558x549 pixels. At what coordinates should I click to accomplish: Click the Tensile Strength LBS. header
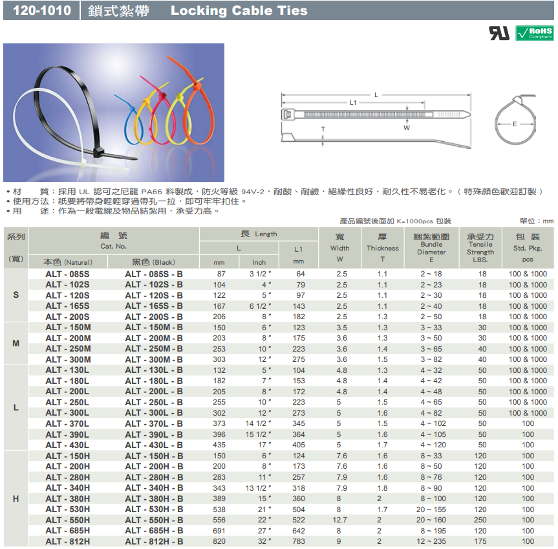(x=480, y=248)
